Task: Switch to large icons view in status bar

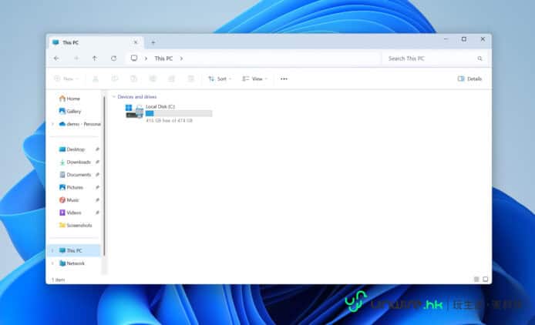Action: click(x=485, y=279)
